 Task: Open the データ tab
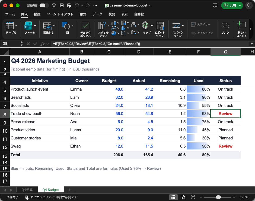[x=97, y=14]
